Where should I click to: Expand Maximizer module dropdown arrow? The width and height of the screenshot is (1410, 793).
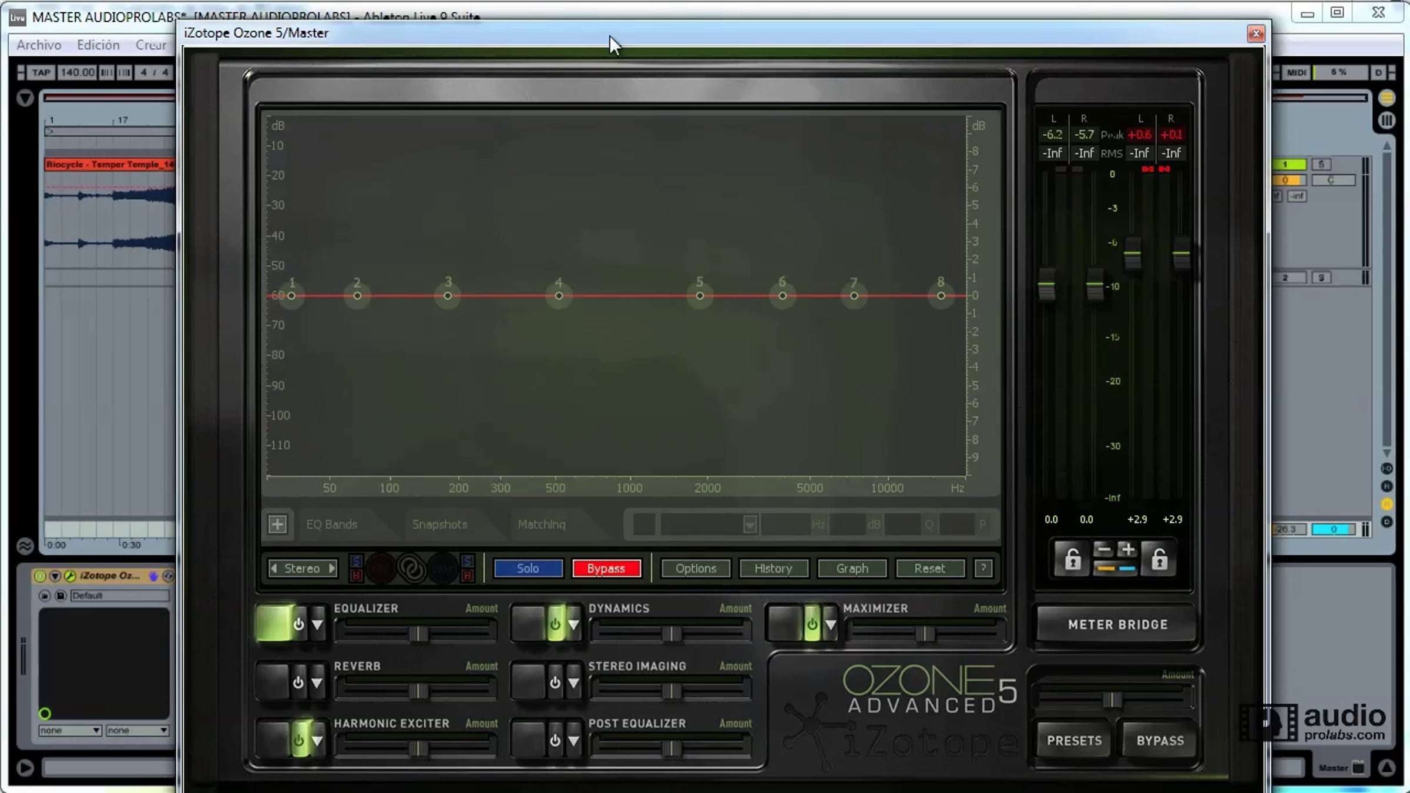pyautogui.click(x=830, y=624)
